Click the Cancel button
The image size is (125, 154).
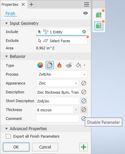point(45,147)
